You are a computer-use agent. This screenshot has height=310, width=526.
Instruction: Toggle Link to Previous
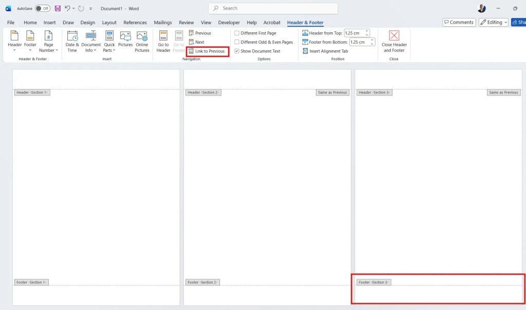(207, 51)
